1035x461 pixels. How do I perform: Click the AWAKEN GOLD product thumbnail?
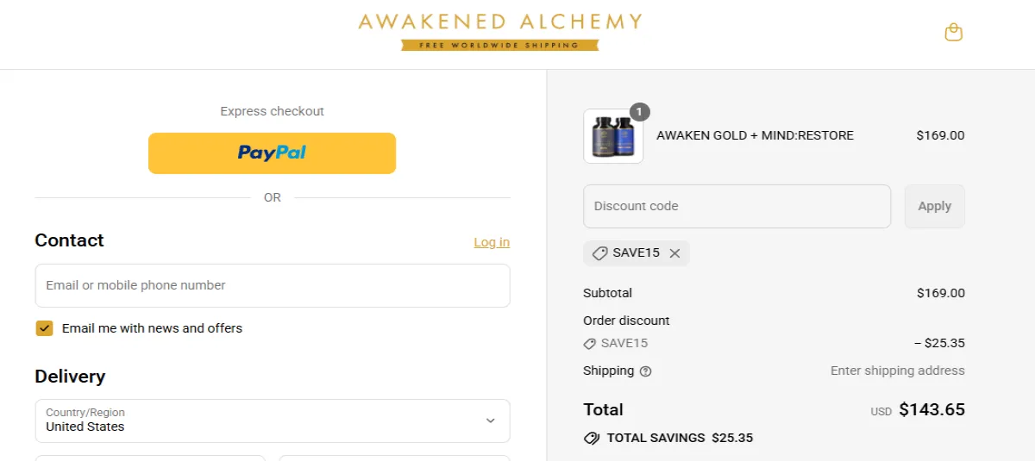[x=612, y=136]
